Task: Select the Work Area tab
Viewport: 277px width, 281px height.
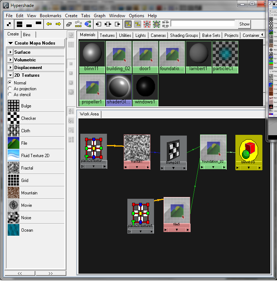Action: [x=89, y=114]
